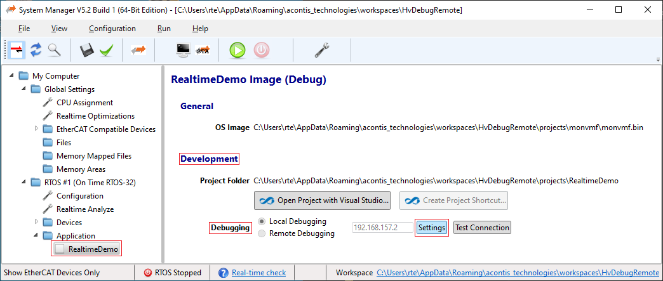The height and width of the screenshot is (281, 663).
Task: Click Create Project Shortcut button
Action: pyautogui.click(x=453, y=200)
